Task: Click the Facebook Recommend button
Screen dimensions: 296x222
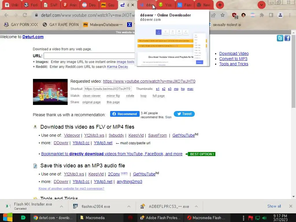Action: [x=125, y=114]
